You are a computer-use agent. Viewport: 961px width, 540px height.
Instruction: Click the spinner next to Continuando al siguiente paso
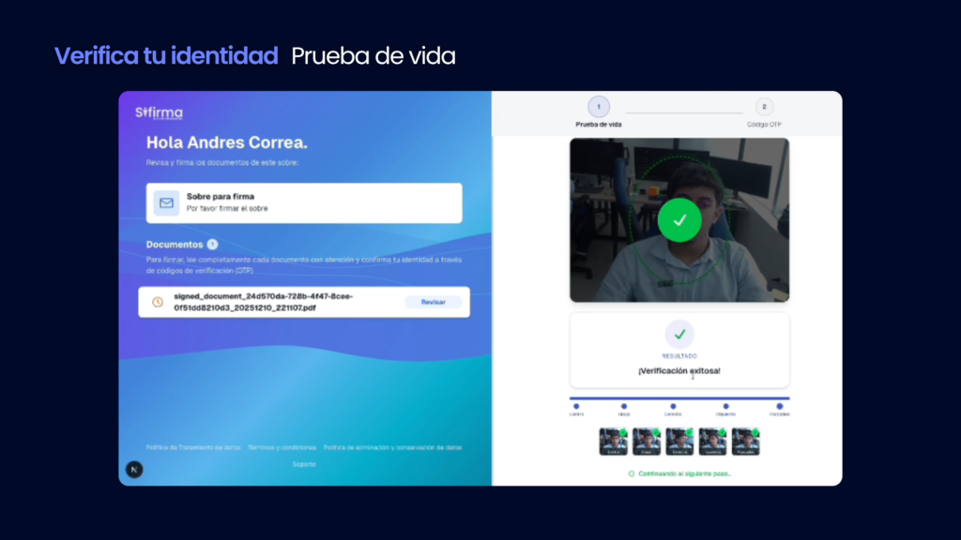pos(632,473)
